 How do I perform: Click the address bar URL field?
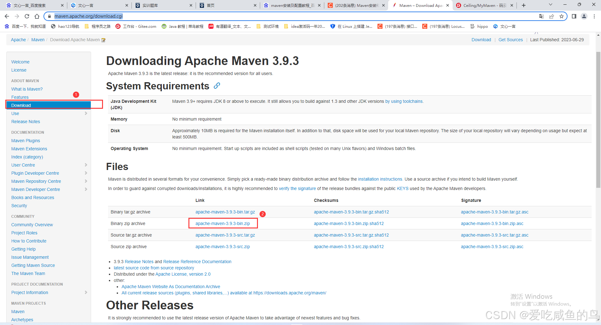coord(294,16)
